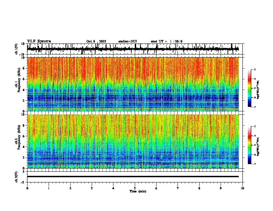Click the "-7" label on ch.1 colorbar
This screenshot has height=211, width=273.
[254, 107]
